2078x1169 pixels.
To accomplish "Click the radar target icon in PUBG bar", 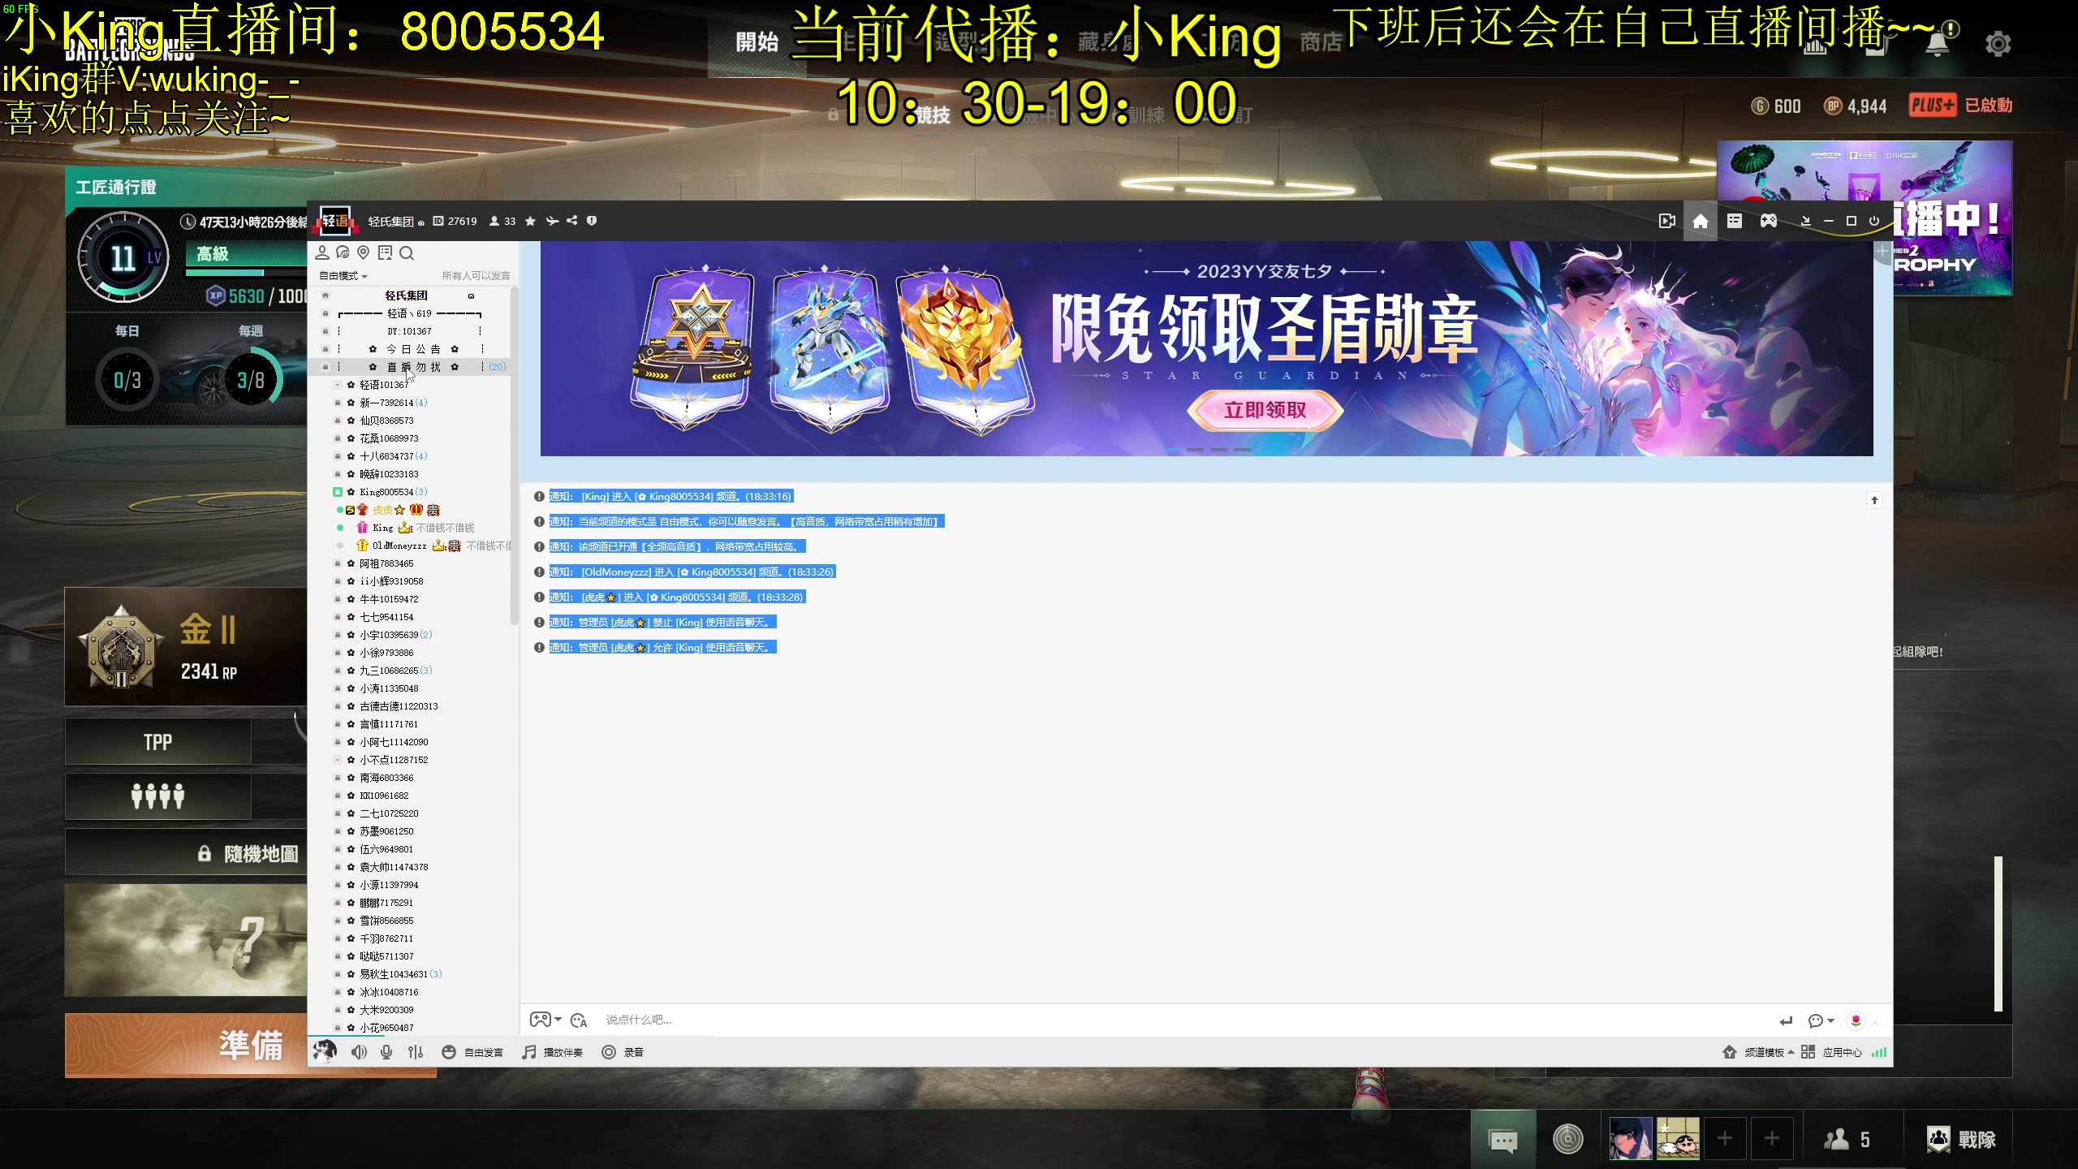I will pos(1568,1140).
